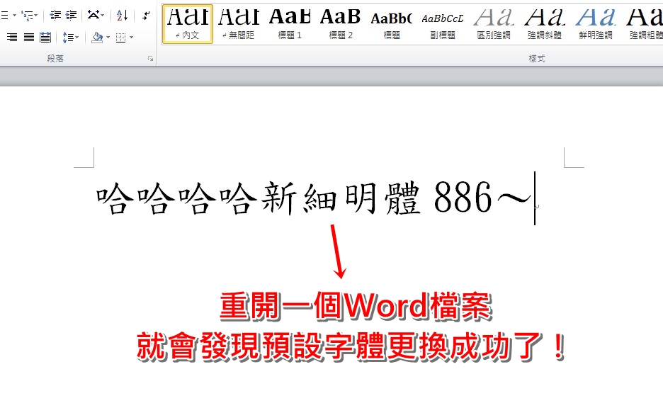Image resolution: width=663 pixels, height=408 pixels.
Task: Click the line spacing icon
Action: pyautogui.click(x=68, y=38)
